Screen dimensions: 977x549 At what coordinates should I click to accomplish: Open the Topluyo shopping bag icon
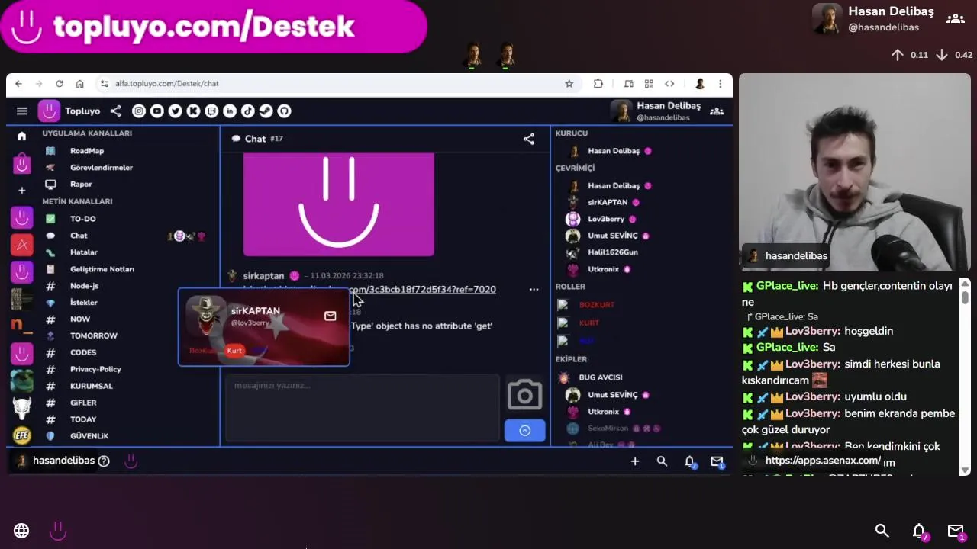(x=21, y=163)
